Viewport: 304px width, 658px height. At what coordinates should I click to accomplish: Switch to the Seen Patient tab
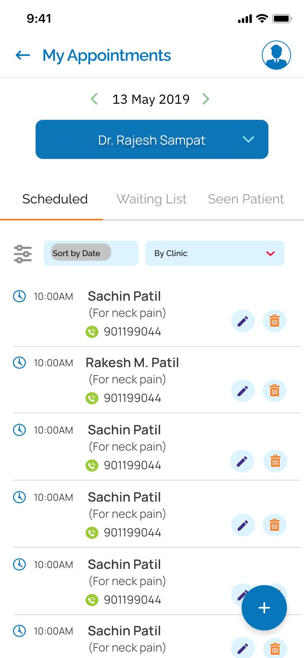[x=246, y=199]
